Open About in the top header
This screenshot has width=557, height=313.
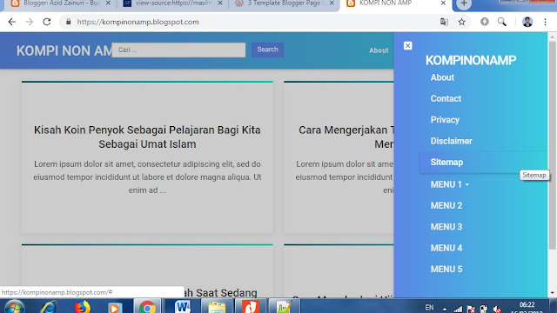coord(379,50)
